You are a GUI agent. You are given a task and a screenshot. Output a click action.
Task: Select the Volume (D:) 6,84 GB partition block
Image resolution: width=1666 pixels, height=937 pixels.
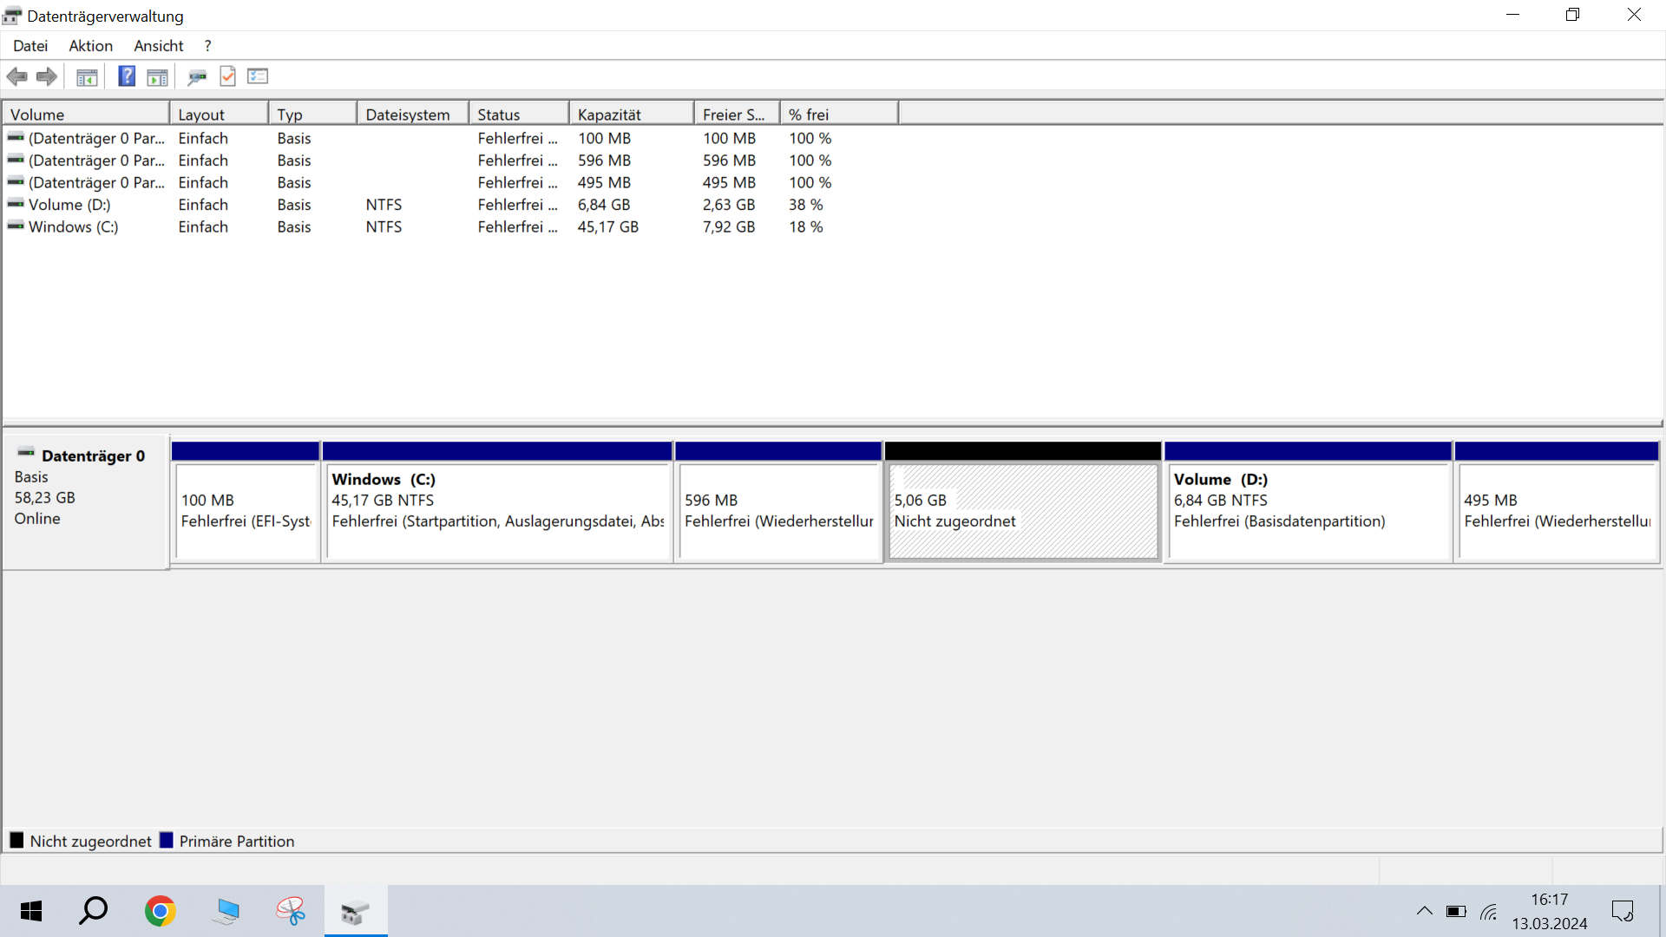coord(1308,512)
